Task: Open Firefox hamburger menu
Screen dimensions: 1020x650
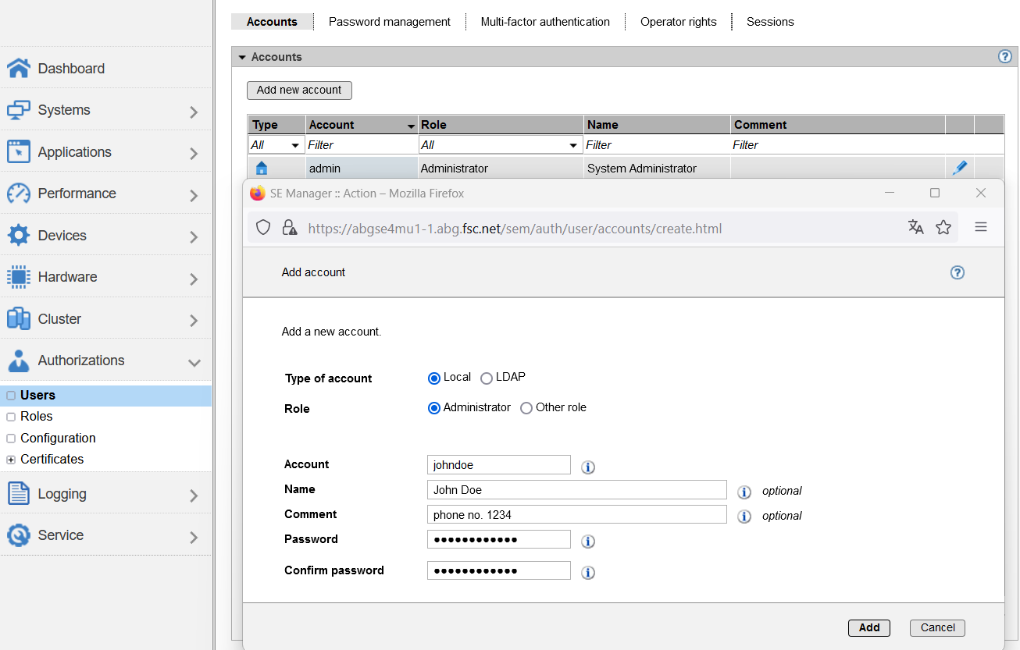Action: click(981, 227)
